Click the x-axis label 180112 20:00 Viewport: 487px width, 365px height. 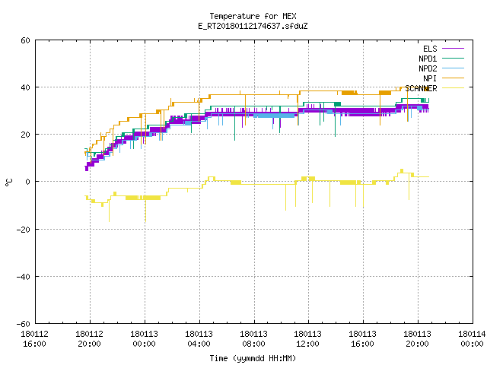tap(89, 339)
